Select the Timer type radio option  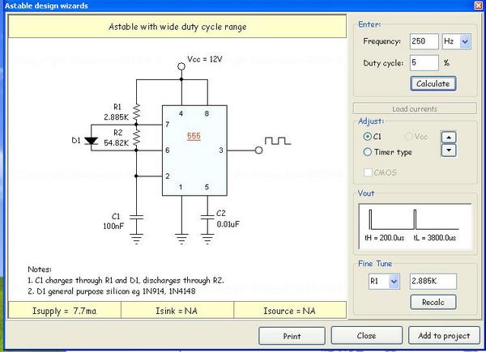[x=368, y=151]
